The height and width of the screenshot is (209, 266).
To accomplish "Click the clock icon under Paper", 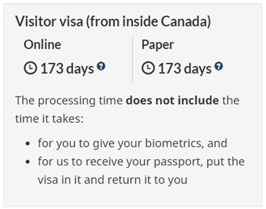I will pos(148,68).
